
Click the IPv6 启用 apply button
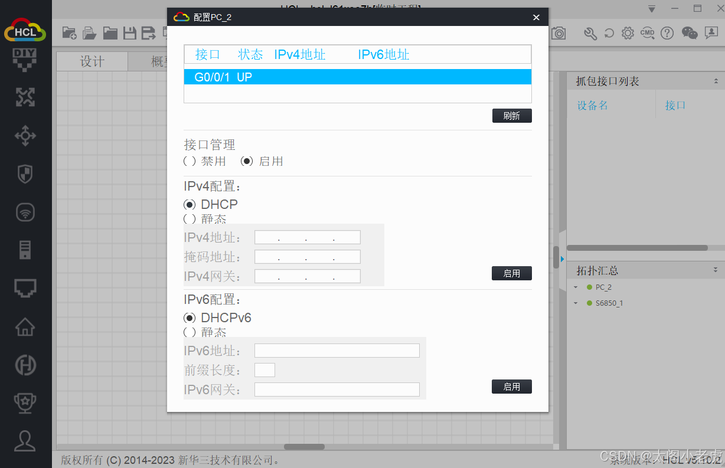[512, 387]
